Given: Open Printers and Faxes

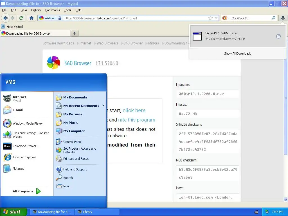Looking at the screenshot, I should coord(80,159).
